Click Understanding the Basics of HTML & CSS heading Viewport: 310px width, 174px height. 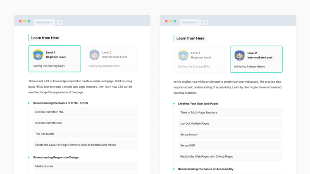pos(60,103)
